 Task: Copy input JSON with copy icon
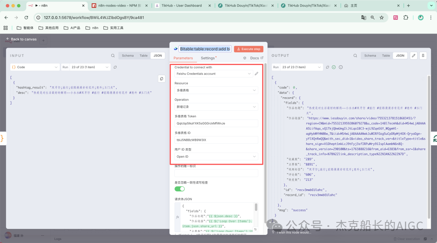pyautogui.click(x=161, y=79)
